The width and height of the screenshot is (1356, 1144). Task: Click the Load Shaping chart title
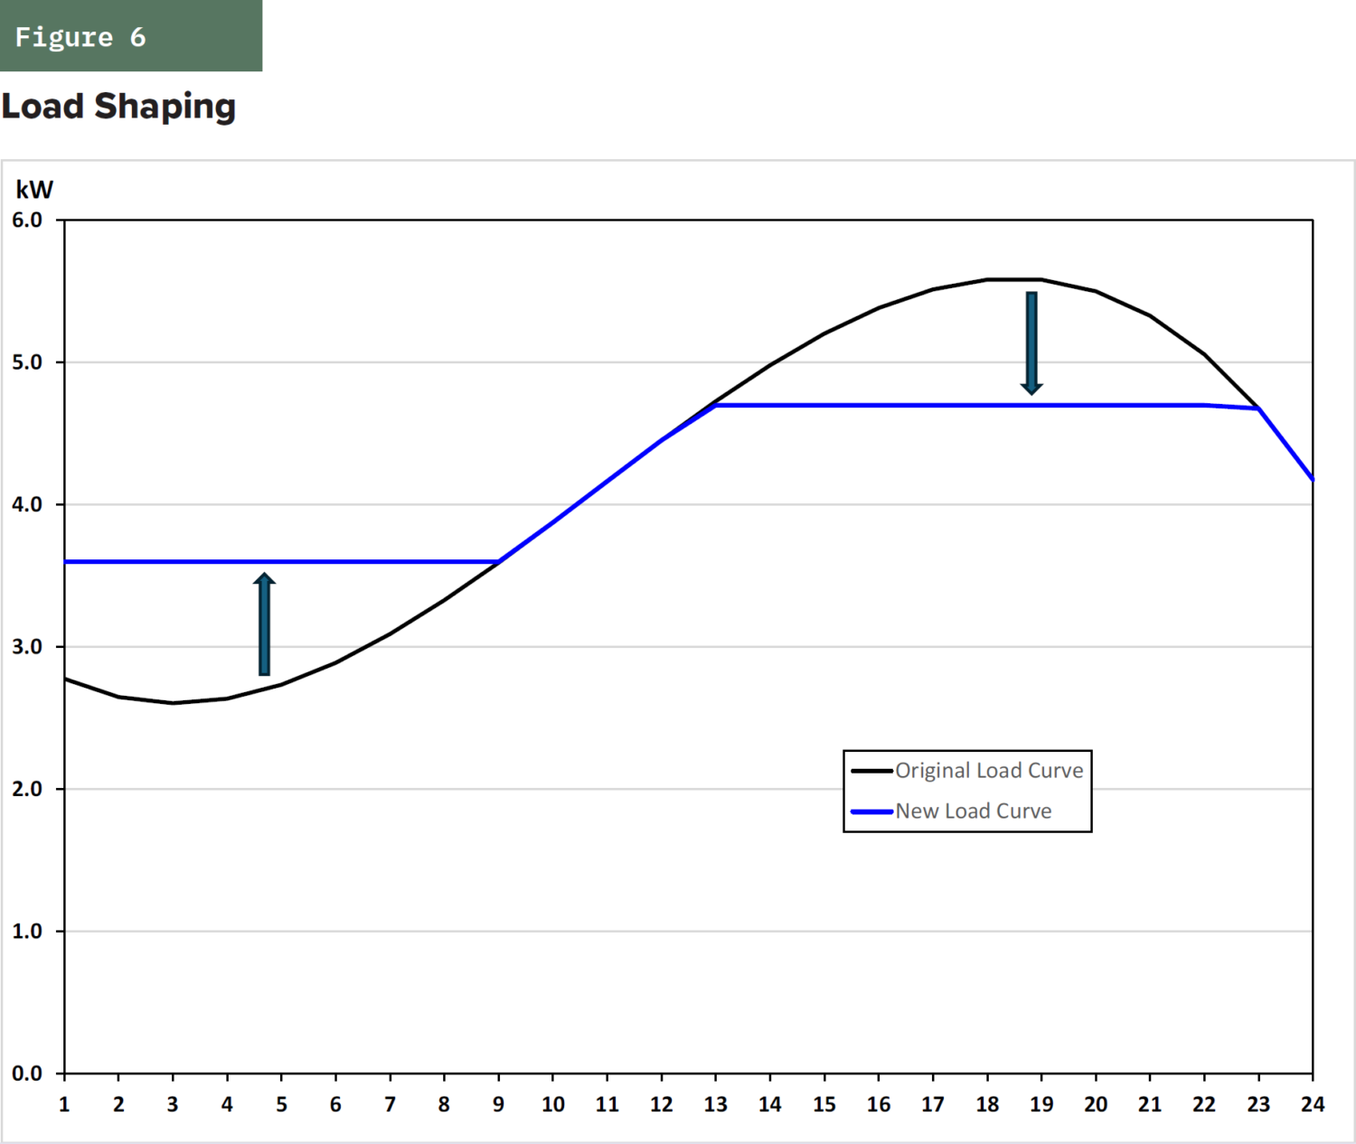(x=118, y=107)
